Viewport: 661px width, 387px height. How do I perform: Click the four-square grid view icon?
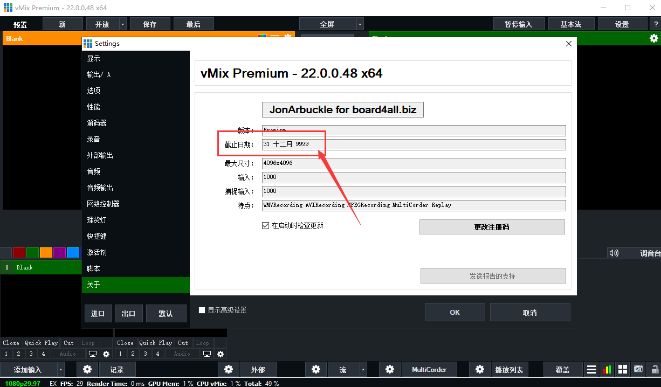(x=623, y=370)
